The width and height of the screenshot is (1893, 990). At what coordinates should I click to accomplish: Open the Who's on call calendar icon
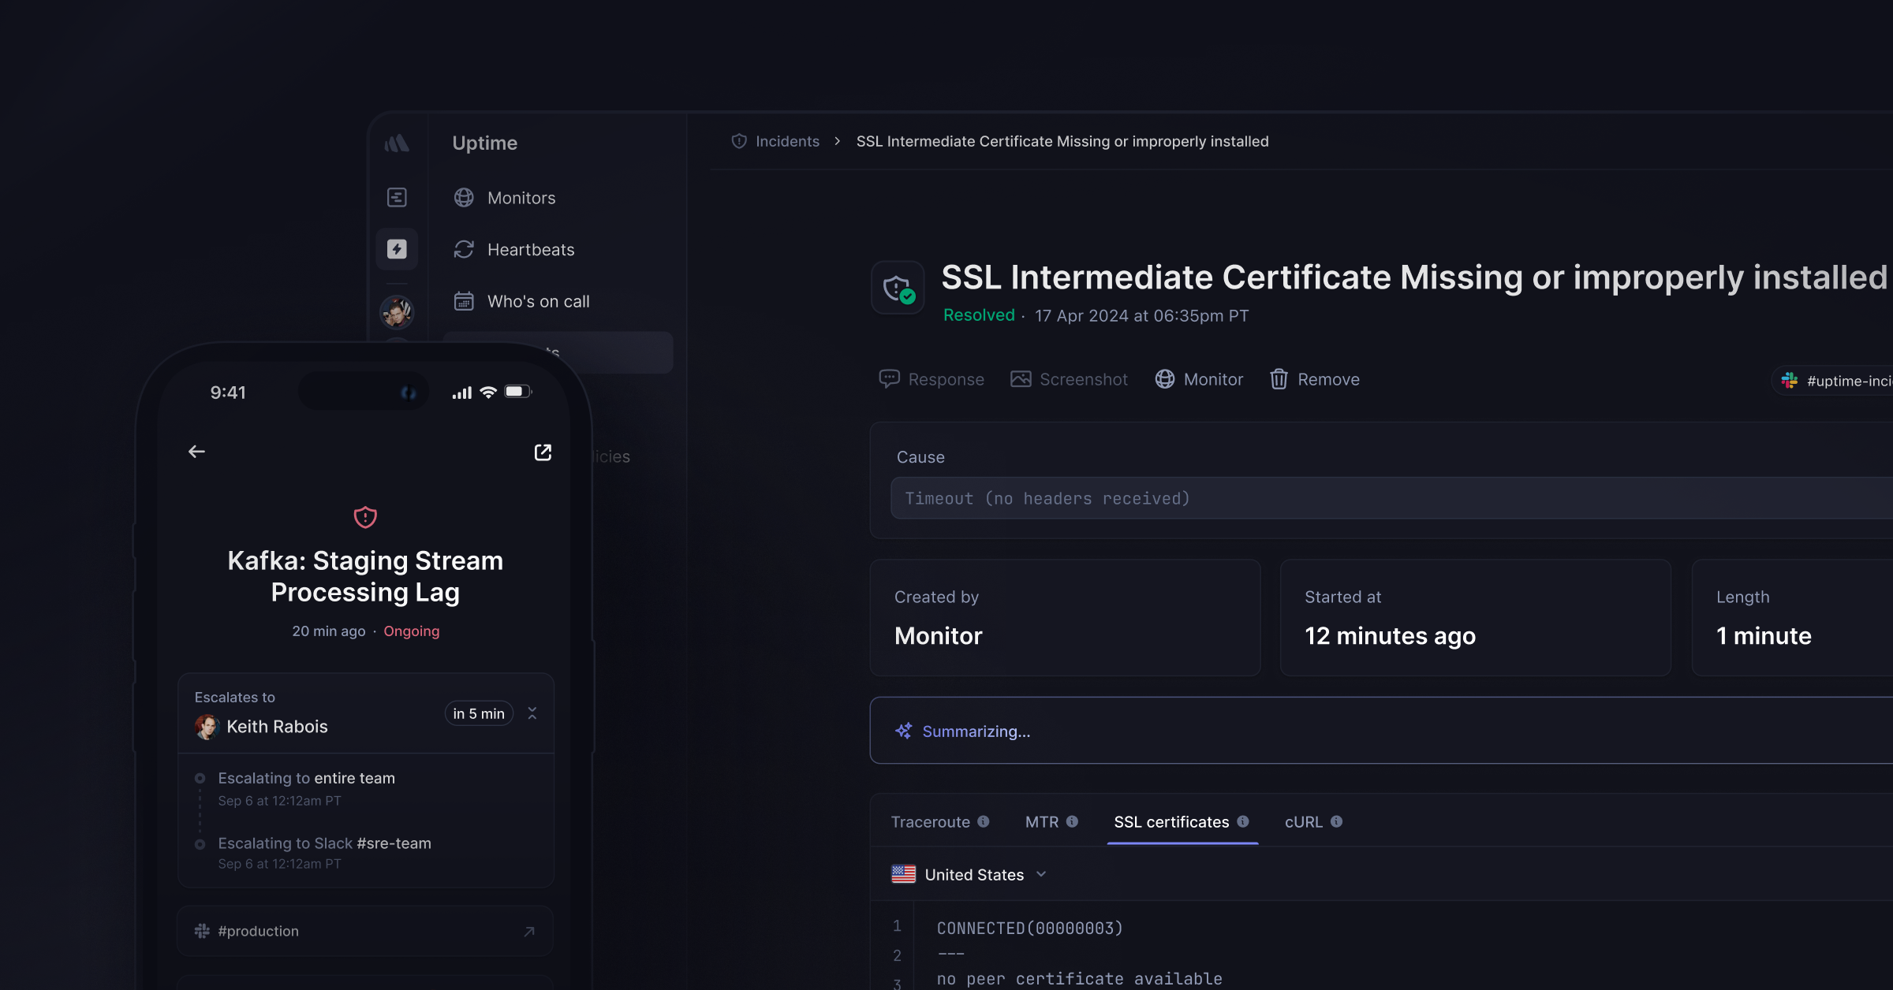pos(465,301)
